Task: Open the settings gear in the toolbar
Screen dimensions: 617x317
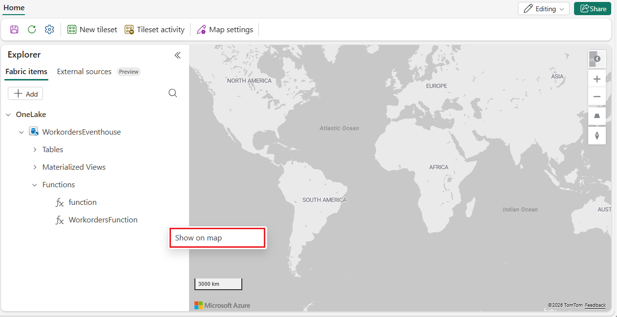Action: tap(49, 29)
